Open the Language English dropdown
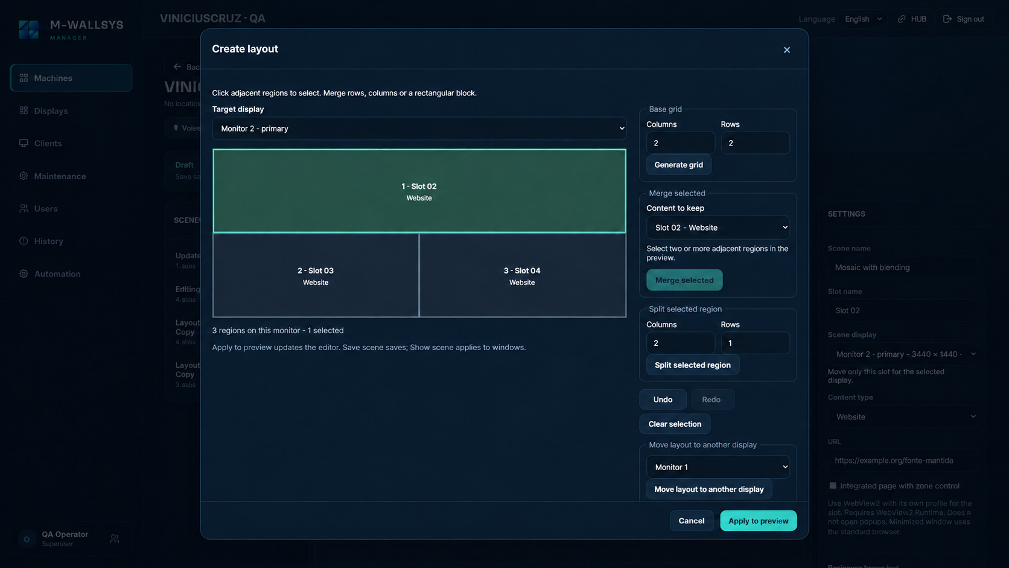 864,19
